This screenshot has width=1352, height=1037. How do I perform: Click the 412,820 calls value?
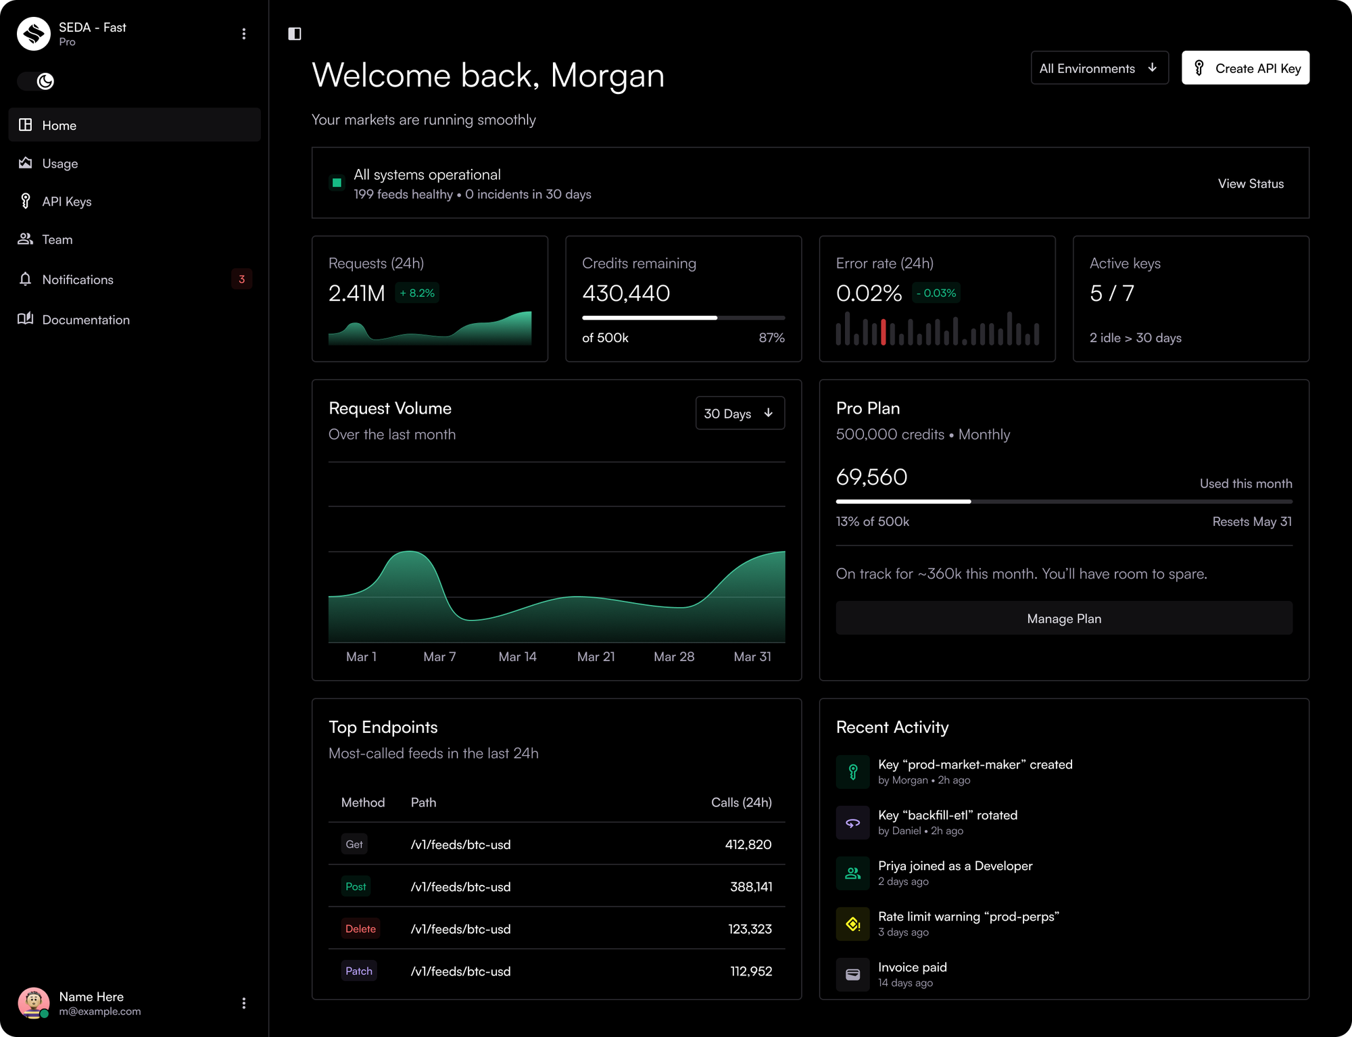coord(748,844)
